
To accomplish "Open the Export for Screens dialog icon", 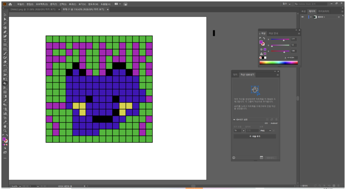I will [x=261, y=158].
